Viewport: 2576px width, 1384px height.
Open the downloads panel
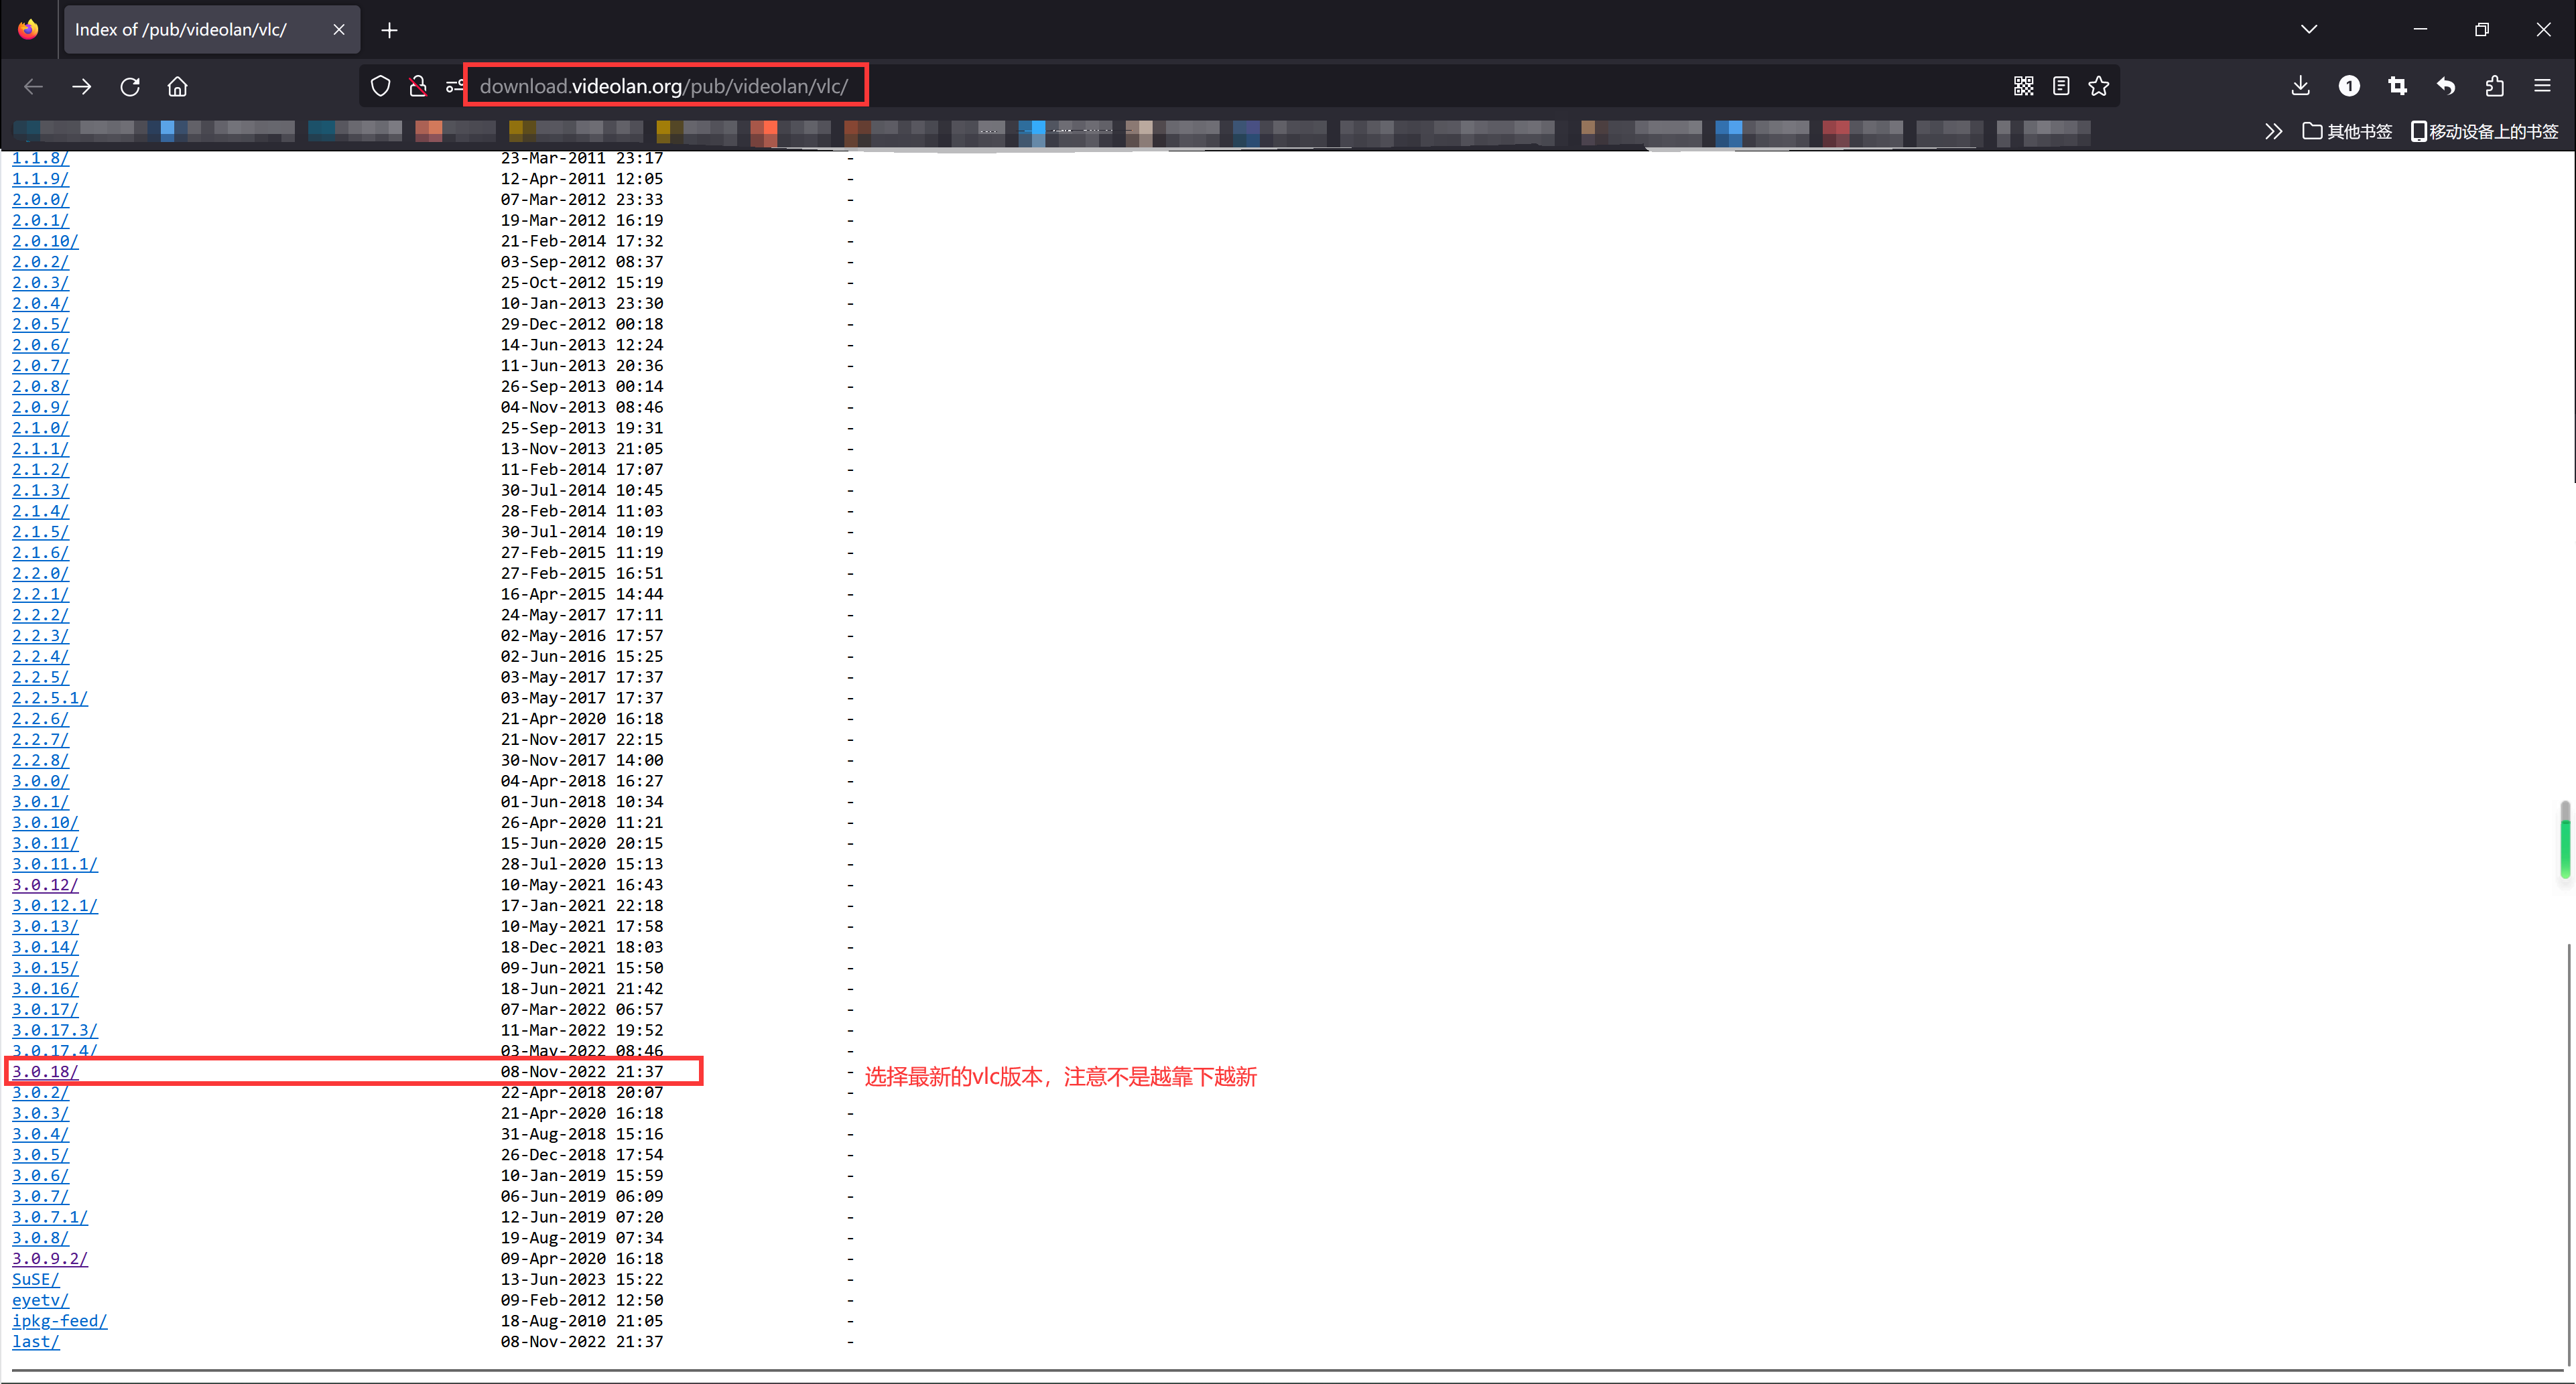(2300, 86)
